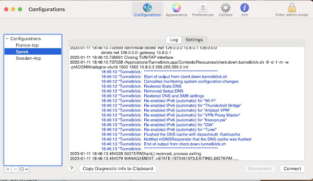The height and width of the screenshot is (181, 313).
Task: Switch to the Log tab
Action: [x=174, y=40]
